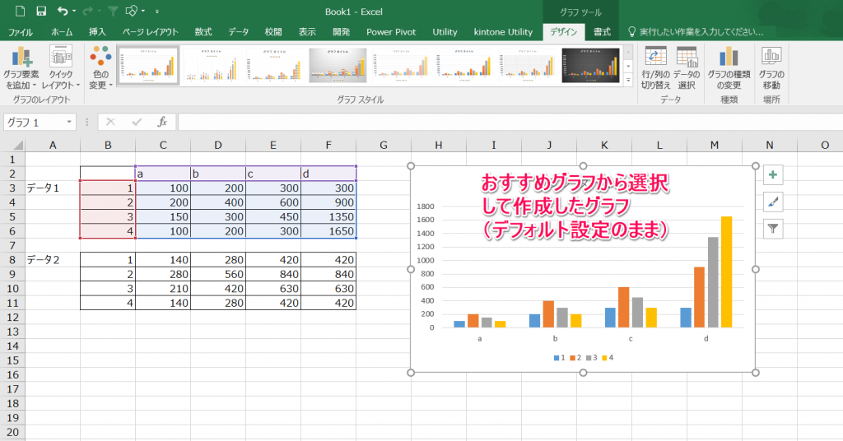Image resolution: width=843 pixels, height=441 pixels.
Task: Apply the dark black chart style
Action: click(x=590, y=66)
